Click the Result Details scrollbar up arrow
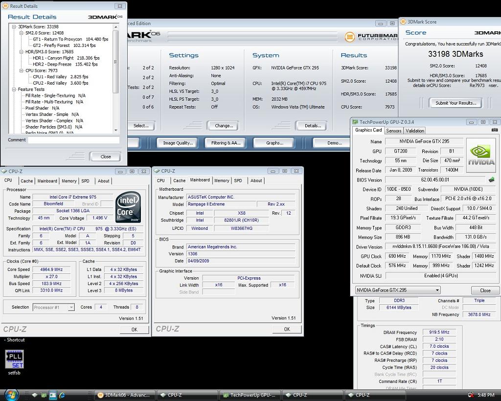 (x=115, y=27)
